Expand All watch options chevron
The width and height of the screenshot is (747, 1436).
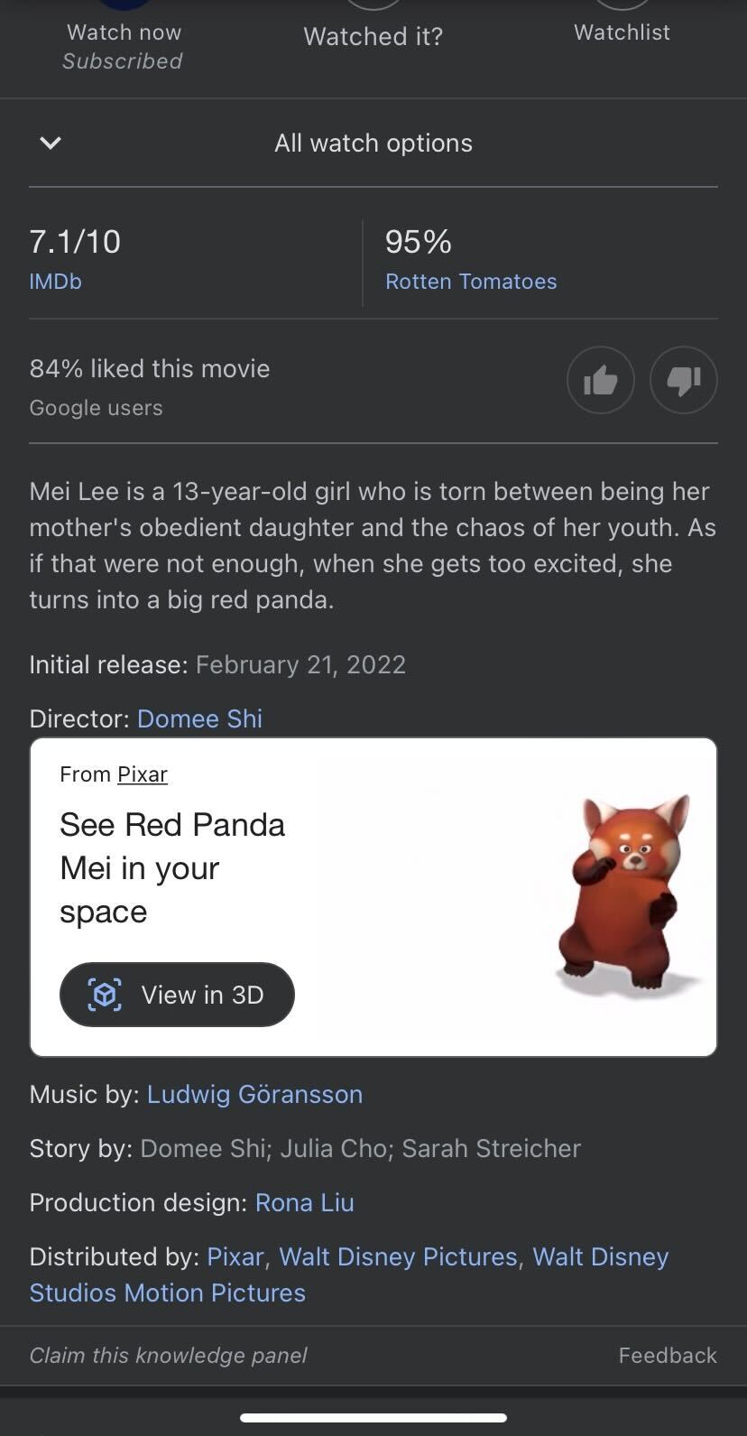(51, 143)
